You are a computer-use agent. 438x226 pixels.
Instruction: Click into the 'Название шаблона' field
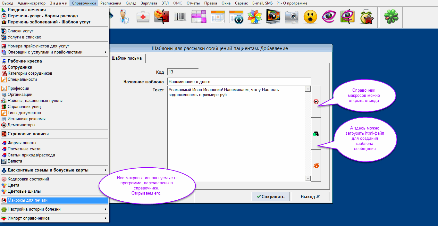(x=239, y=82)
